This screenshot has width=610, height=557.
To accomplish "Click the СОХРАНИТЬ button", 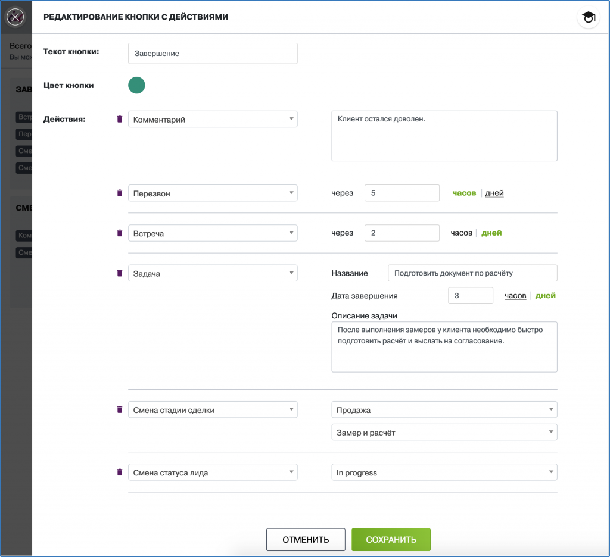I will 391,540.
